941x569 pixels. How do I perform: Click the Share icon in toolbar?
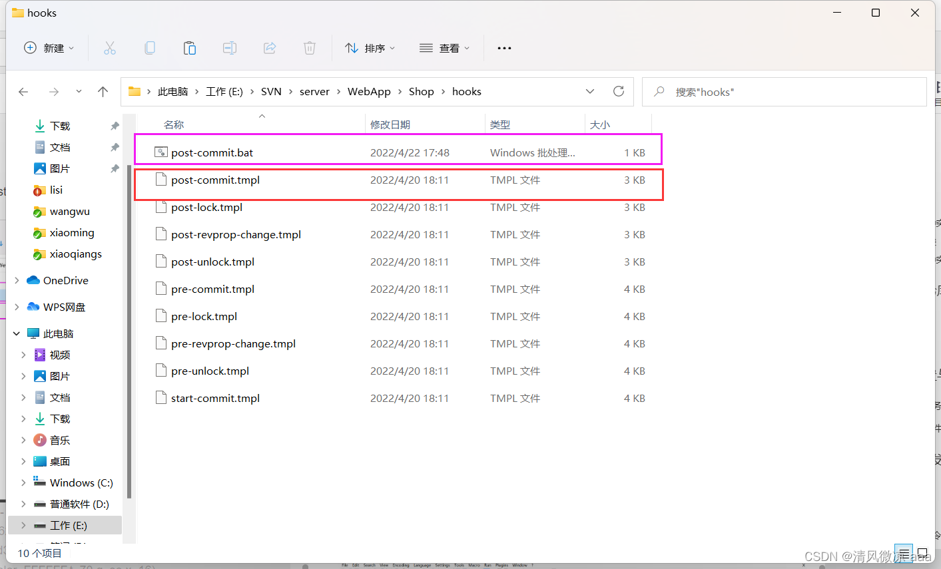pos(270,48)
